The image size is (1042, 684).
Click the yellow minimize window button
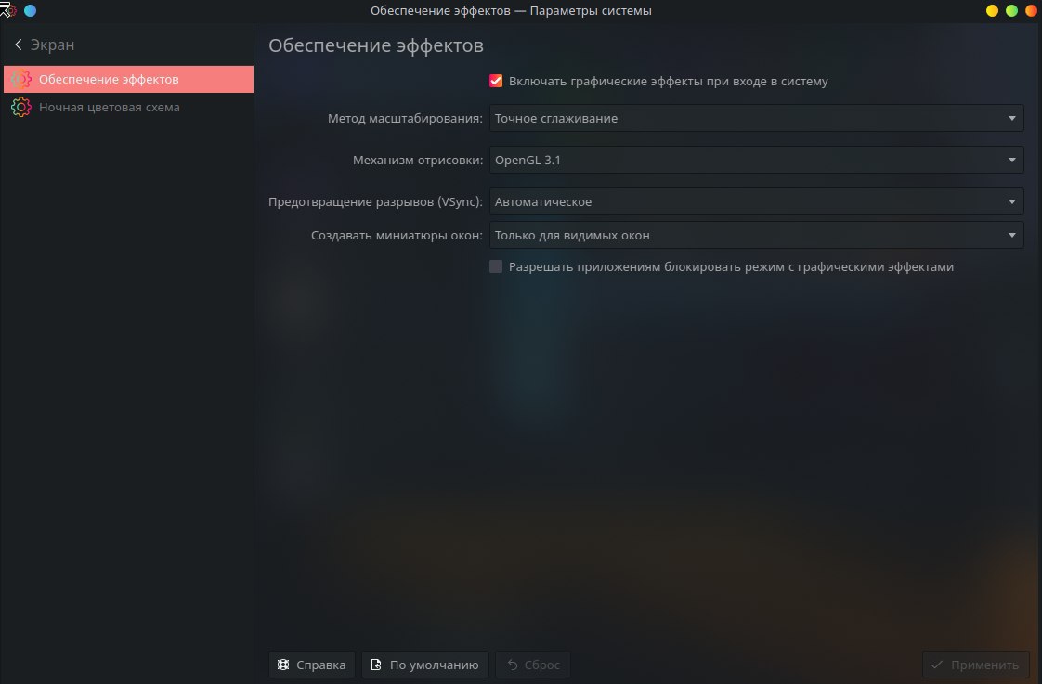coord(992,10)
